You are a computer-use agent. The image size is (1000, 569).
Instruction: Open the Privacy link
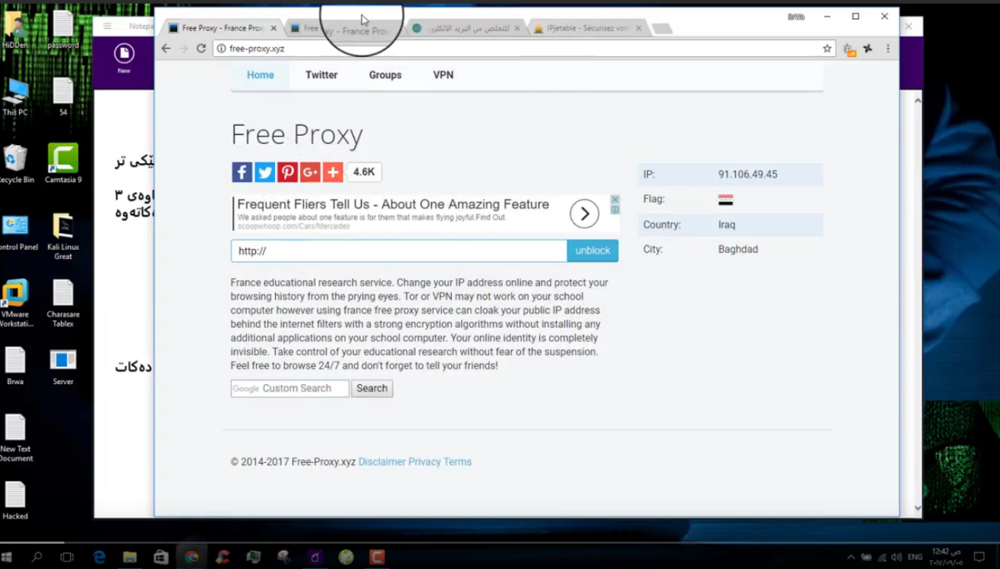[x=424, y=462]
